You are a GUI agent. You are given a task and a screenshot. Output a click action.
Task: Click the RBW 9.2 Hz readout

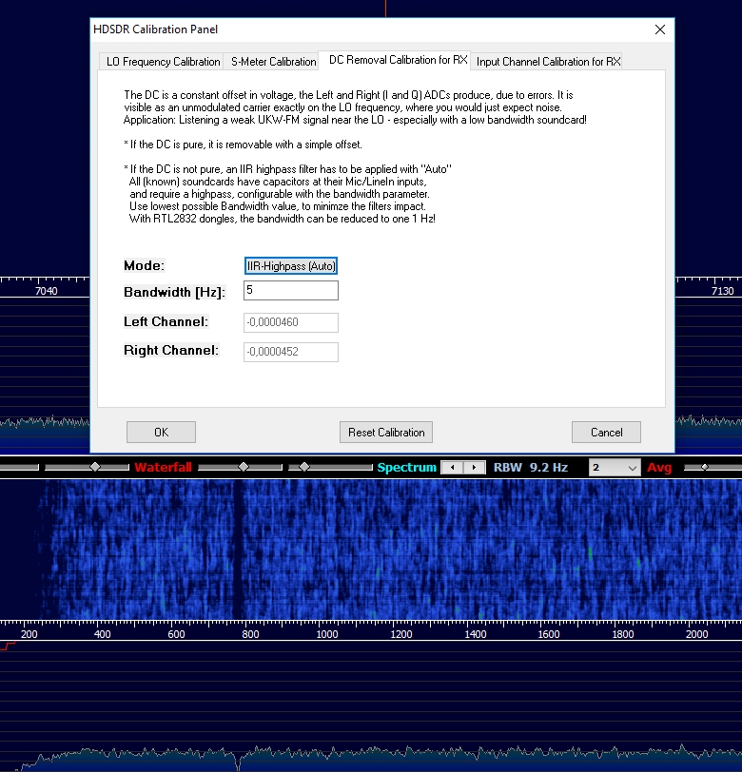pyautogui.click(x=531, y=467)
